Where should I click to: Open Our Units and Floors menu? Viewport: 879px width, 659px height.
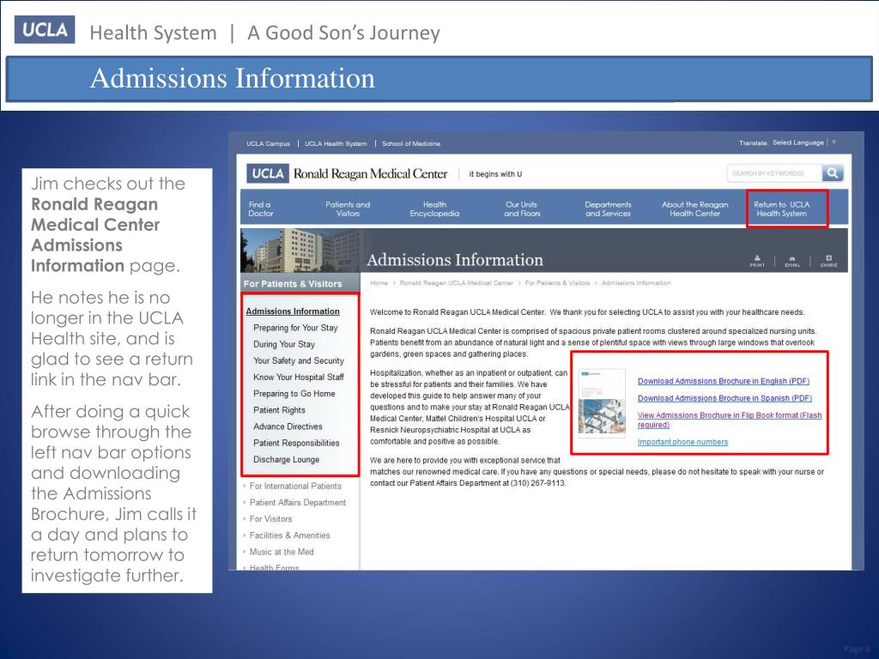522,209
